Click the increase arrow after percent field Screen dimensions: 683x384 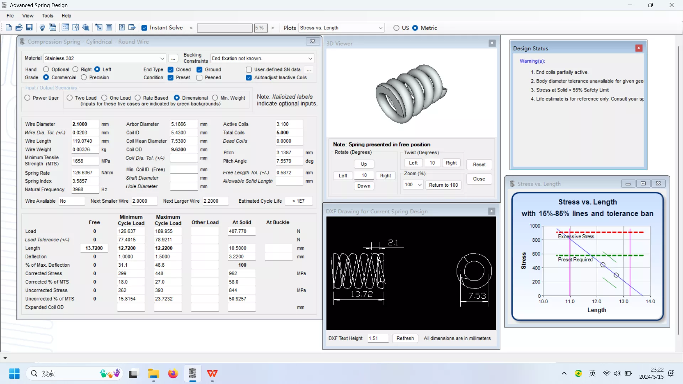click(273, 28)
